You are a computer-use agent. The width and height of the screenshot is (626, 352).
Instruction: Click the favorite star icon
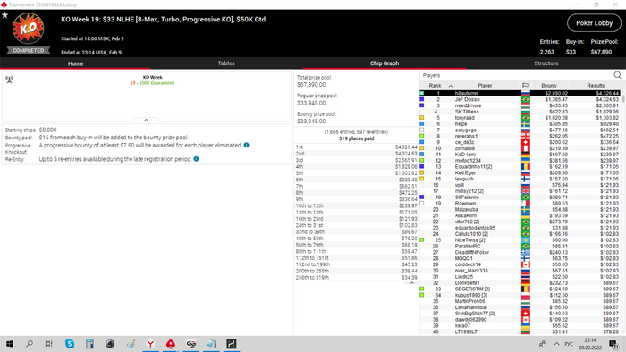tap(4, 15)
